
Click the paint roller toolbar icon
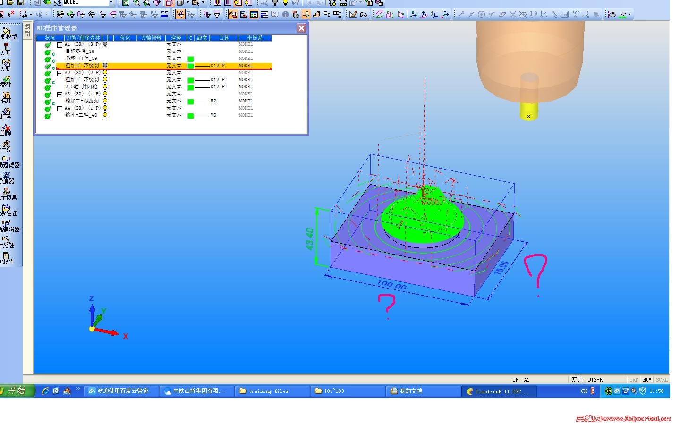tap(295, 15)
